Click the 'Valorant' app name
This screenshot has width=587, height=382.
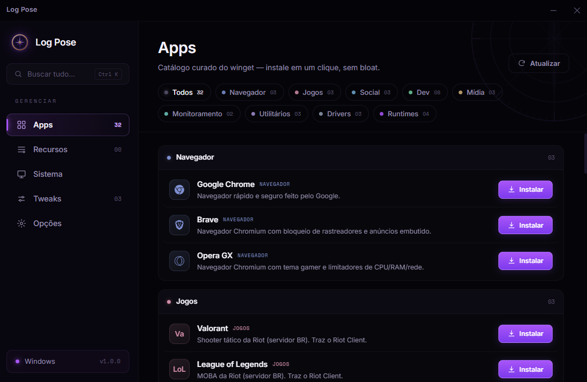(212, 328)
